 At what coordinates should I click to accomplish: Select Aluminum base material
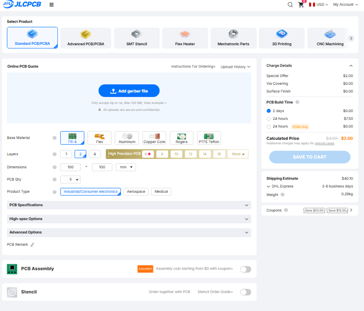click(x=127, y=138)
